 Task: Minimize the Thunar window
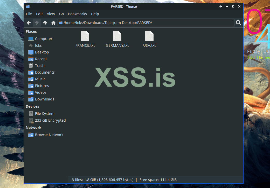[x=227, y=6]
